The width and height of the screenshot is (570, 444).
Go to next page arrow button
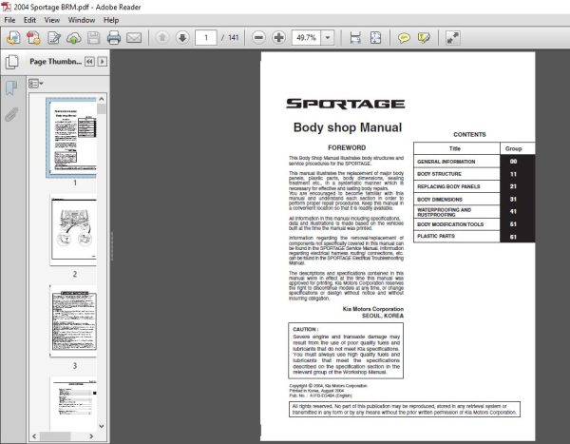[x=182, y=37]
